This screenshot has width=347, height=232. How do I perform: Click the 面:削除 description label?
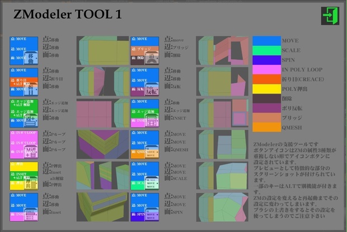click(172, 55)
